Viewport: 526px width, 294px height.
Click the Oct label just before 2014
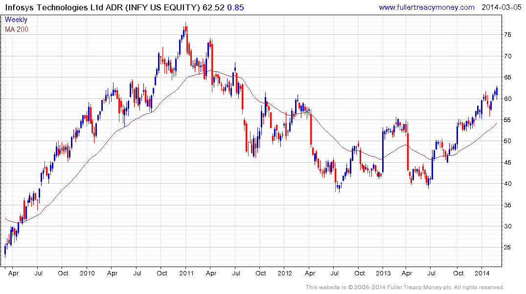tap(458, 273)
